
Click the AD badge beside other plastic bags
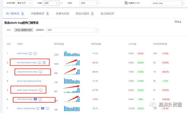[x=35, y=99]
